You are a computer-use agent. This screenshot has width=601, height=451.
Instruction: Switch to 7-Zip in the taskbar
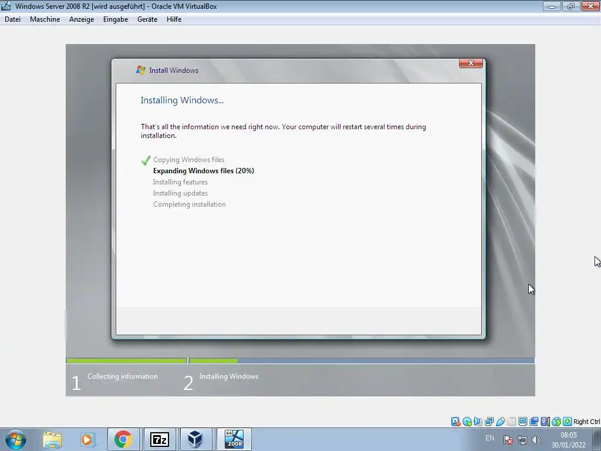[x=160, y=439]
